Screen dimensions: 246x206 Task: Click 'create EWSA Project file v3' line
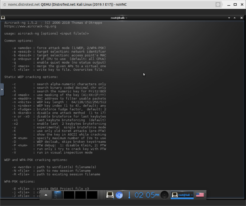point(50,188)
